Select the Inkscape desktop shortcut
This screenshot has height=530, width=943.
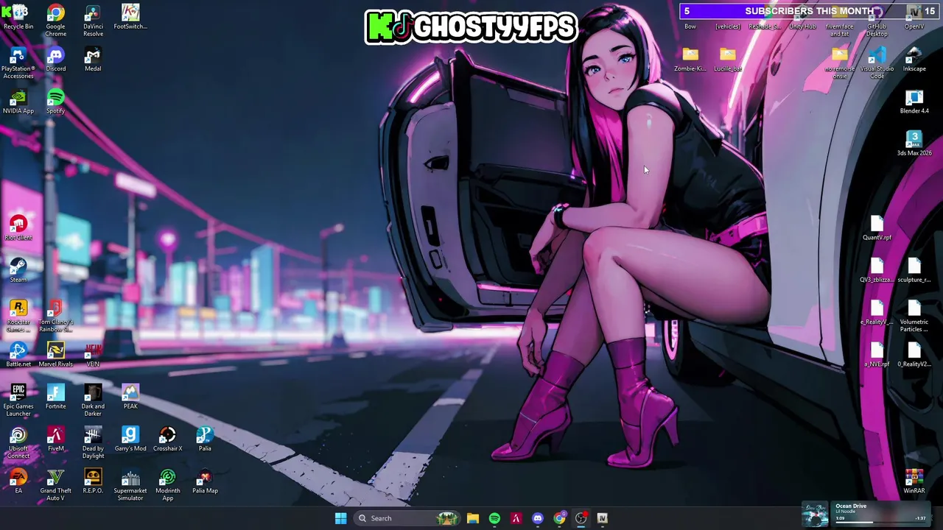914,60
